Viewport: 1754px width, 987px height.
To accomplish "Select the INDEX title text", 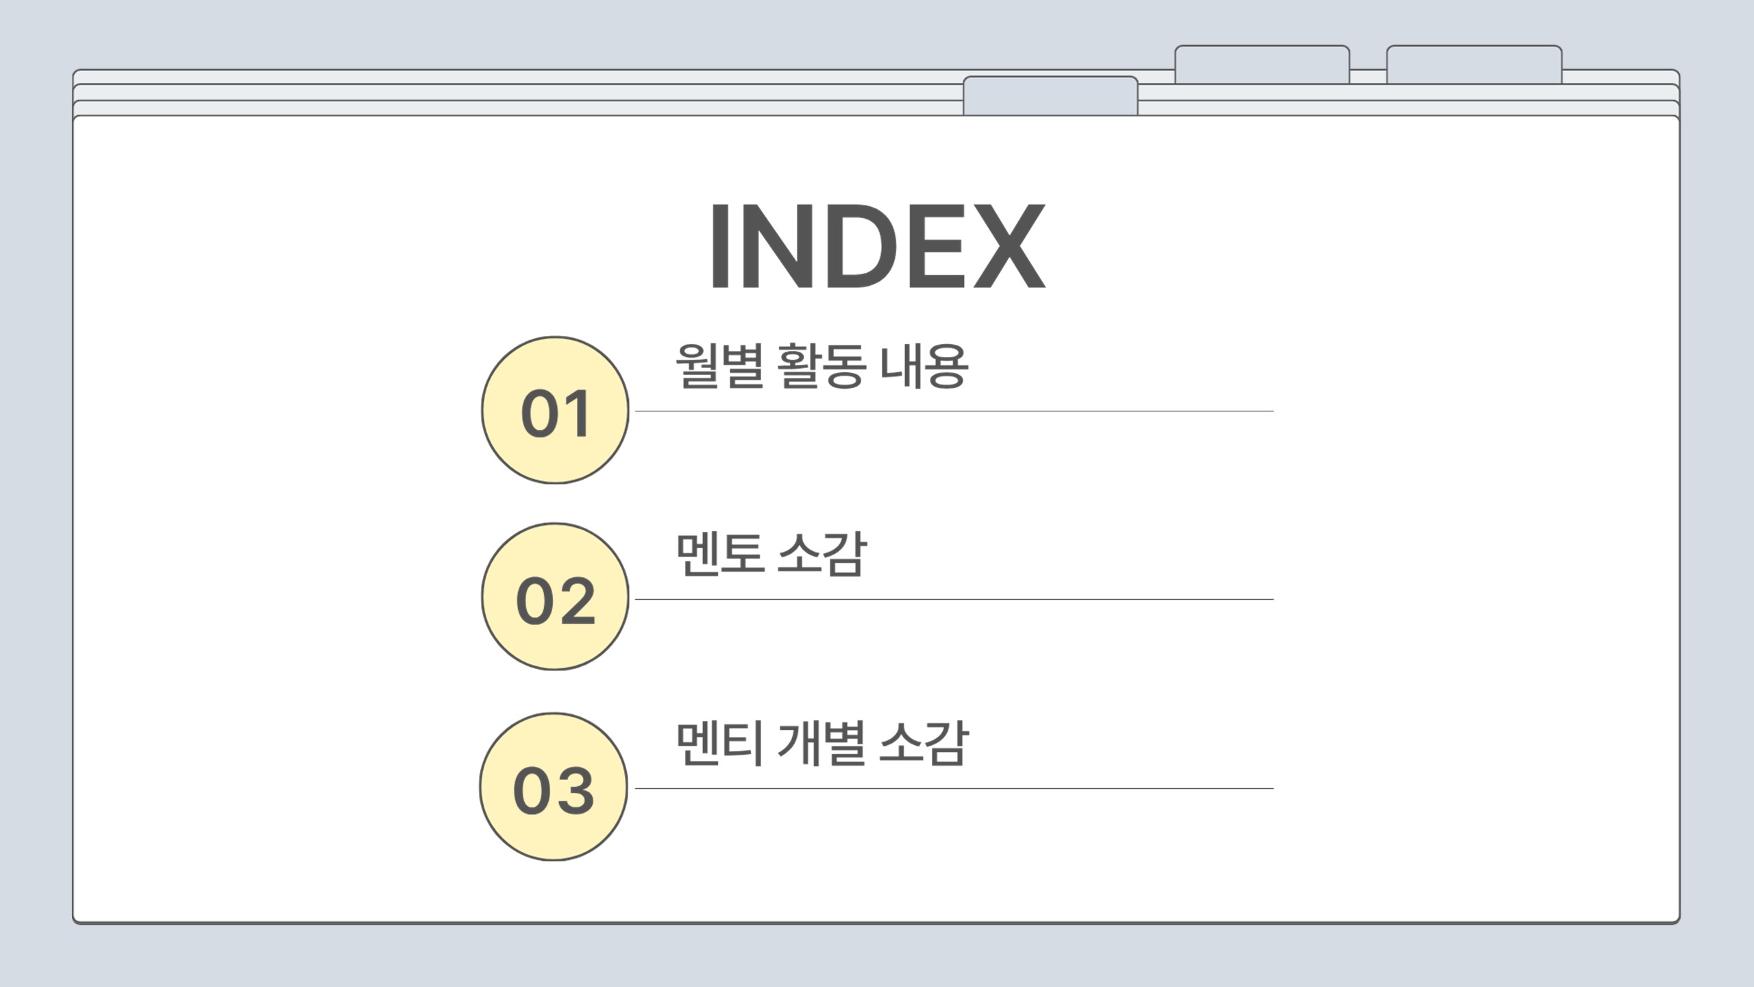I will point(877,246).
